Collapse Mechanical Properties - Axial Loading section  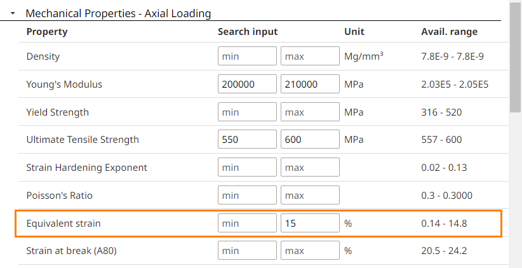coord(13,13)
